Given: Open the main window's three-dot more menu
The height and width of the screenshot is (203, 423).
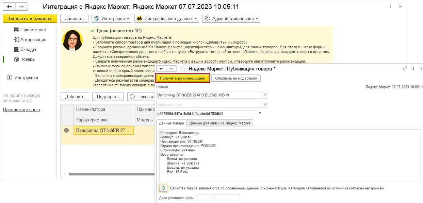Looking at the screenshot, I should click(x=389, y=6).
